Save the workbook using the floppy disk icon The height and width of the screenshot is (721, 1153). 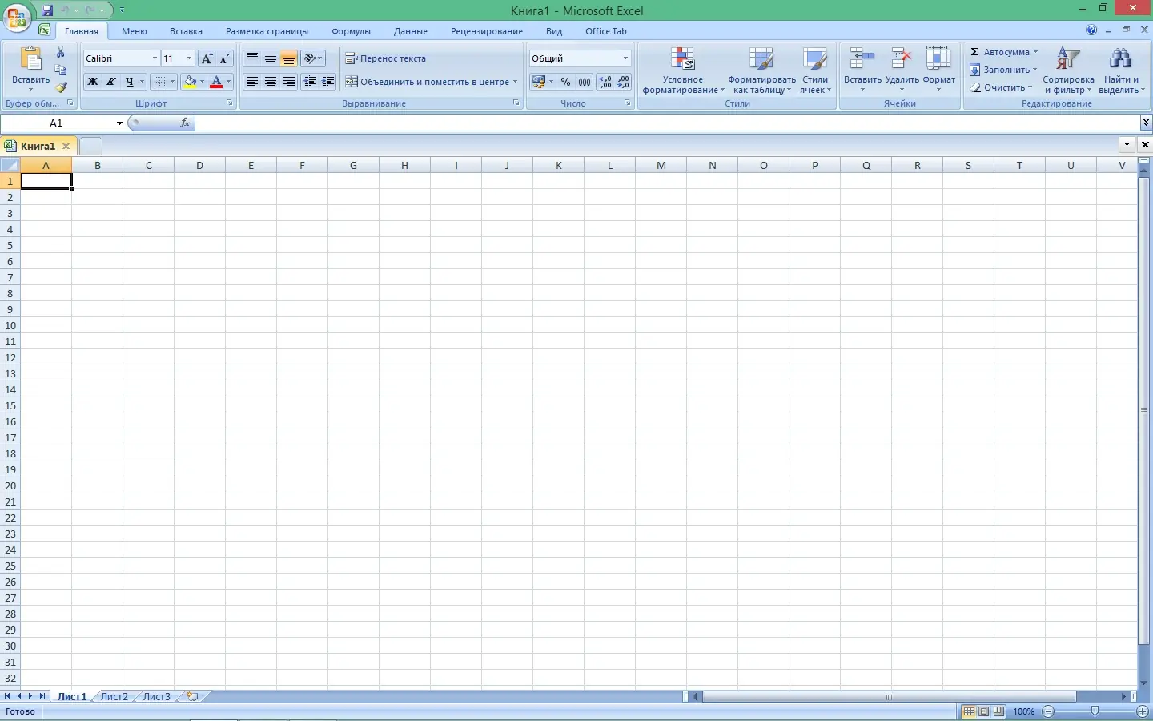47,10
